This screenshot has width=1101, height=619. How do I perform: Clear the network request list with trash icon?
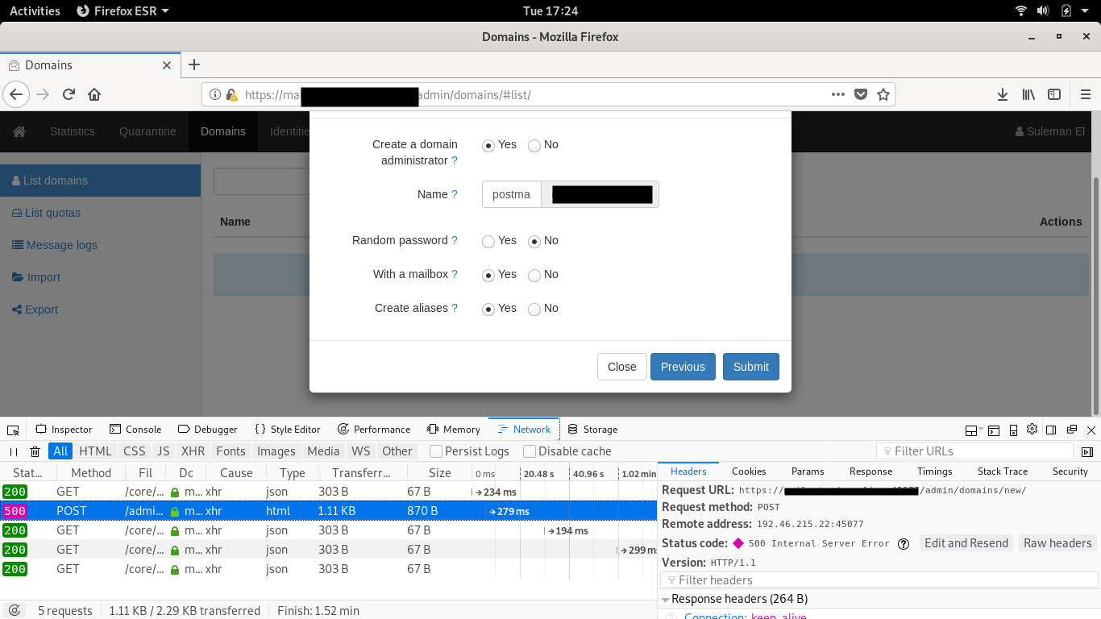click(x=33, y=451)
